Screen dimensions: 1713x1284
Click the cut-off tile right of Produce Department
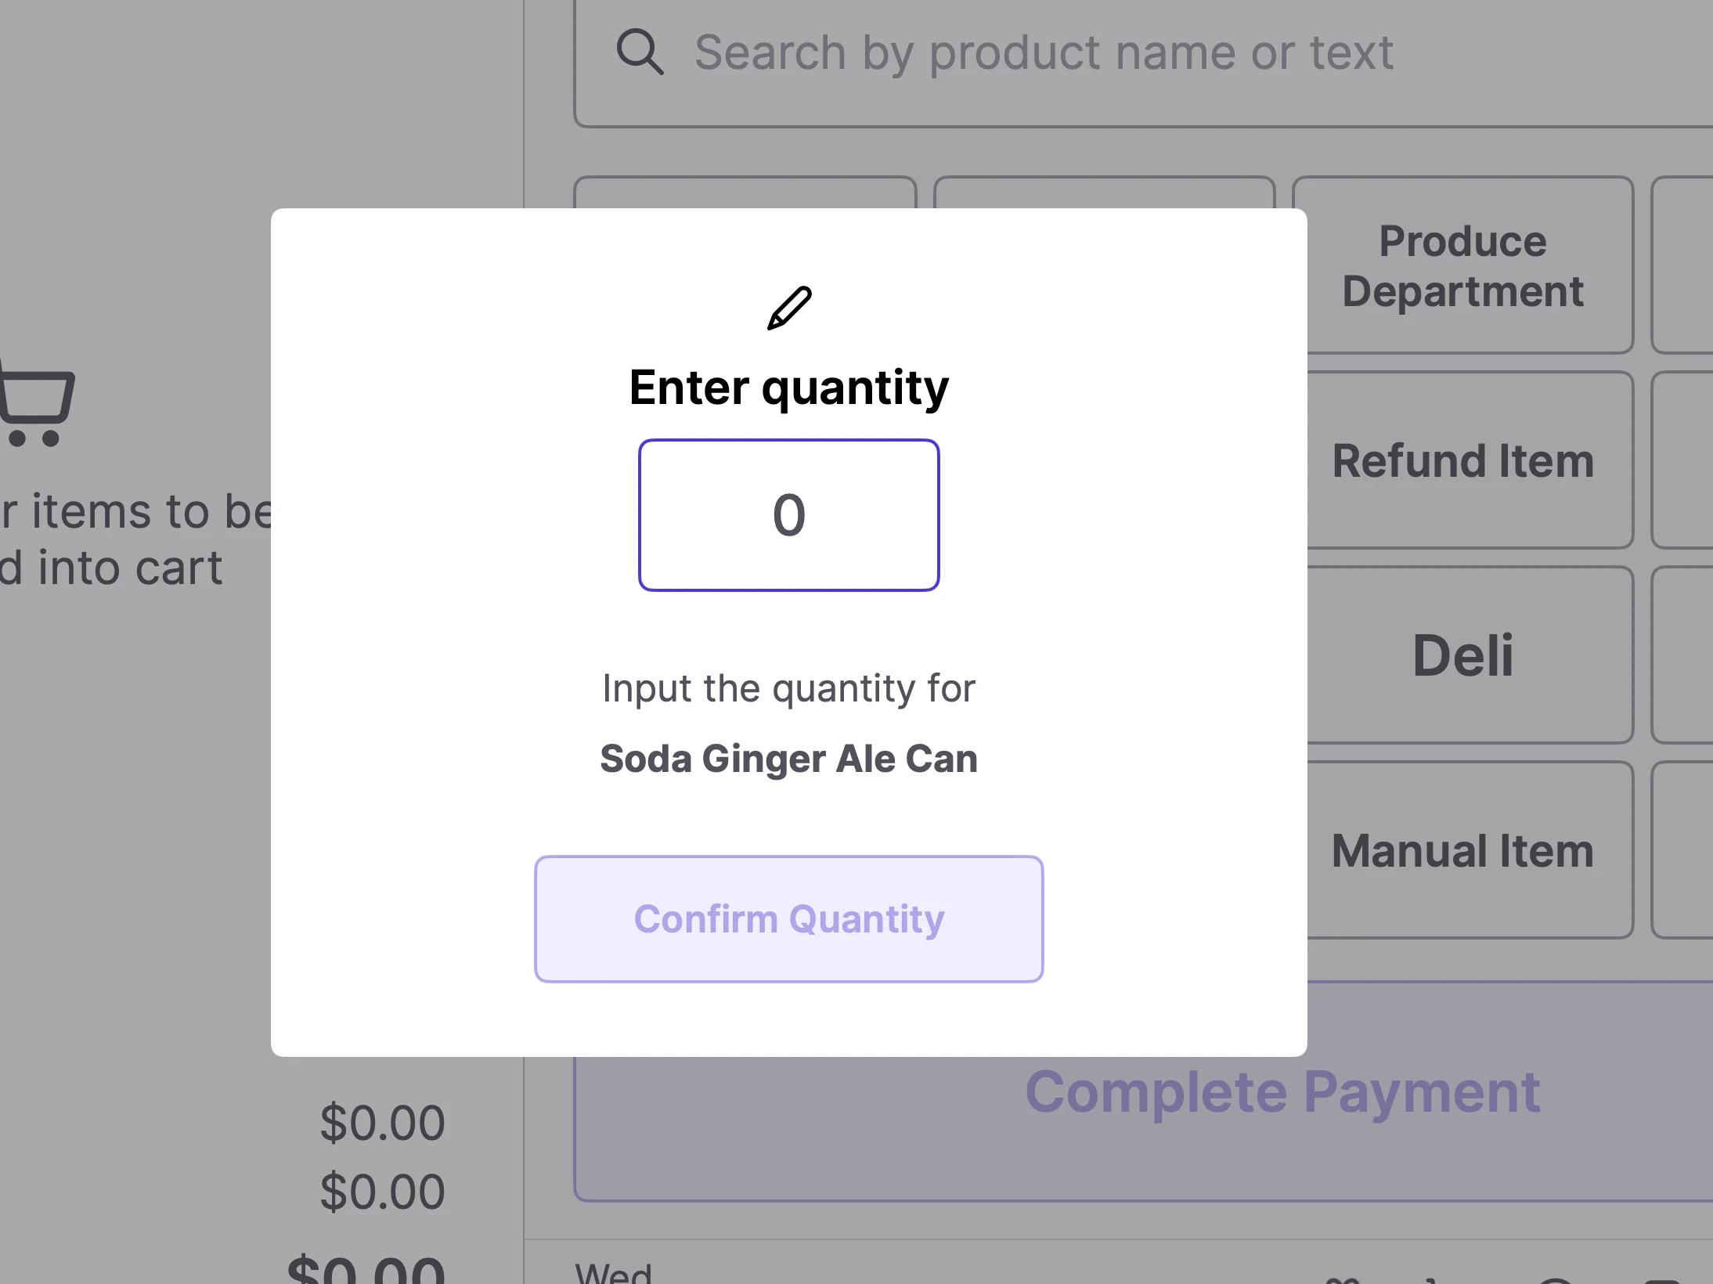click(1683, 266)
